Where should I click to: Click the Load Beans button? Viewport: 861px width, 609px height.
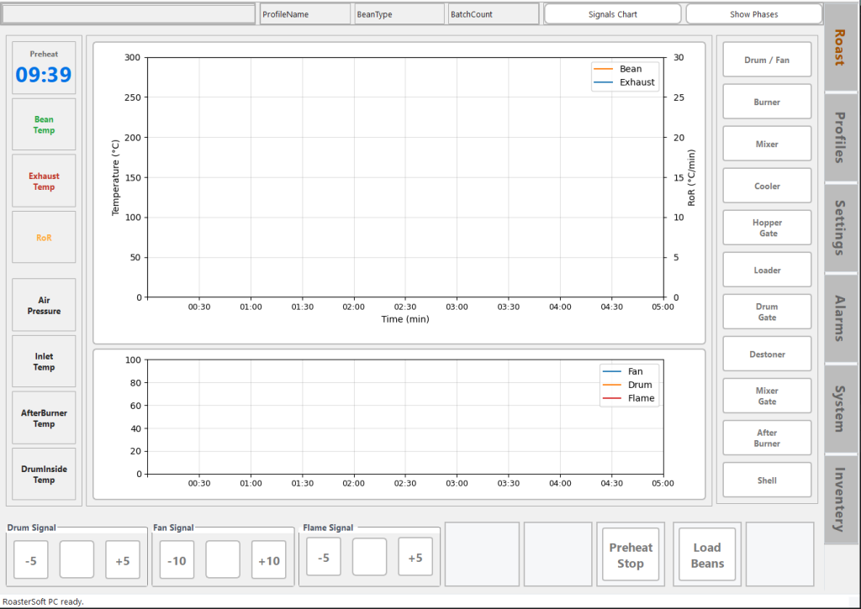point(707,554)
